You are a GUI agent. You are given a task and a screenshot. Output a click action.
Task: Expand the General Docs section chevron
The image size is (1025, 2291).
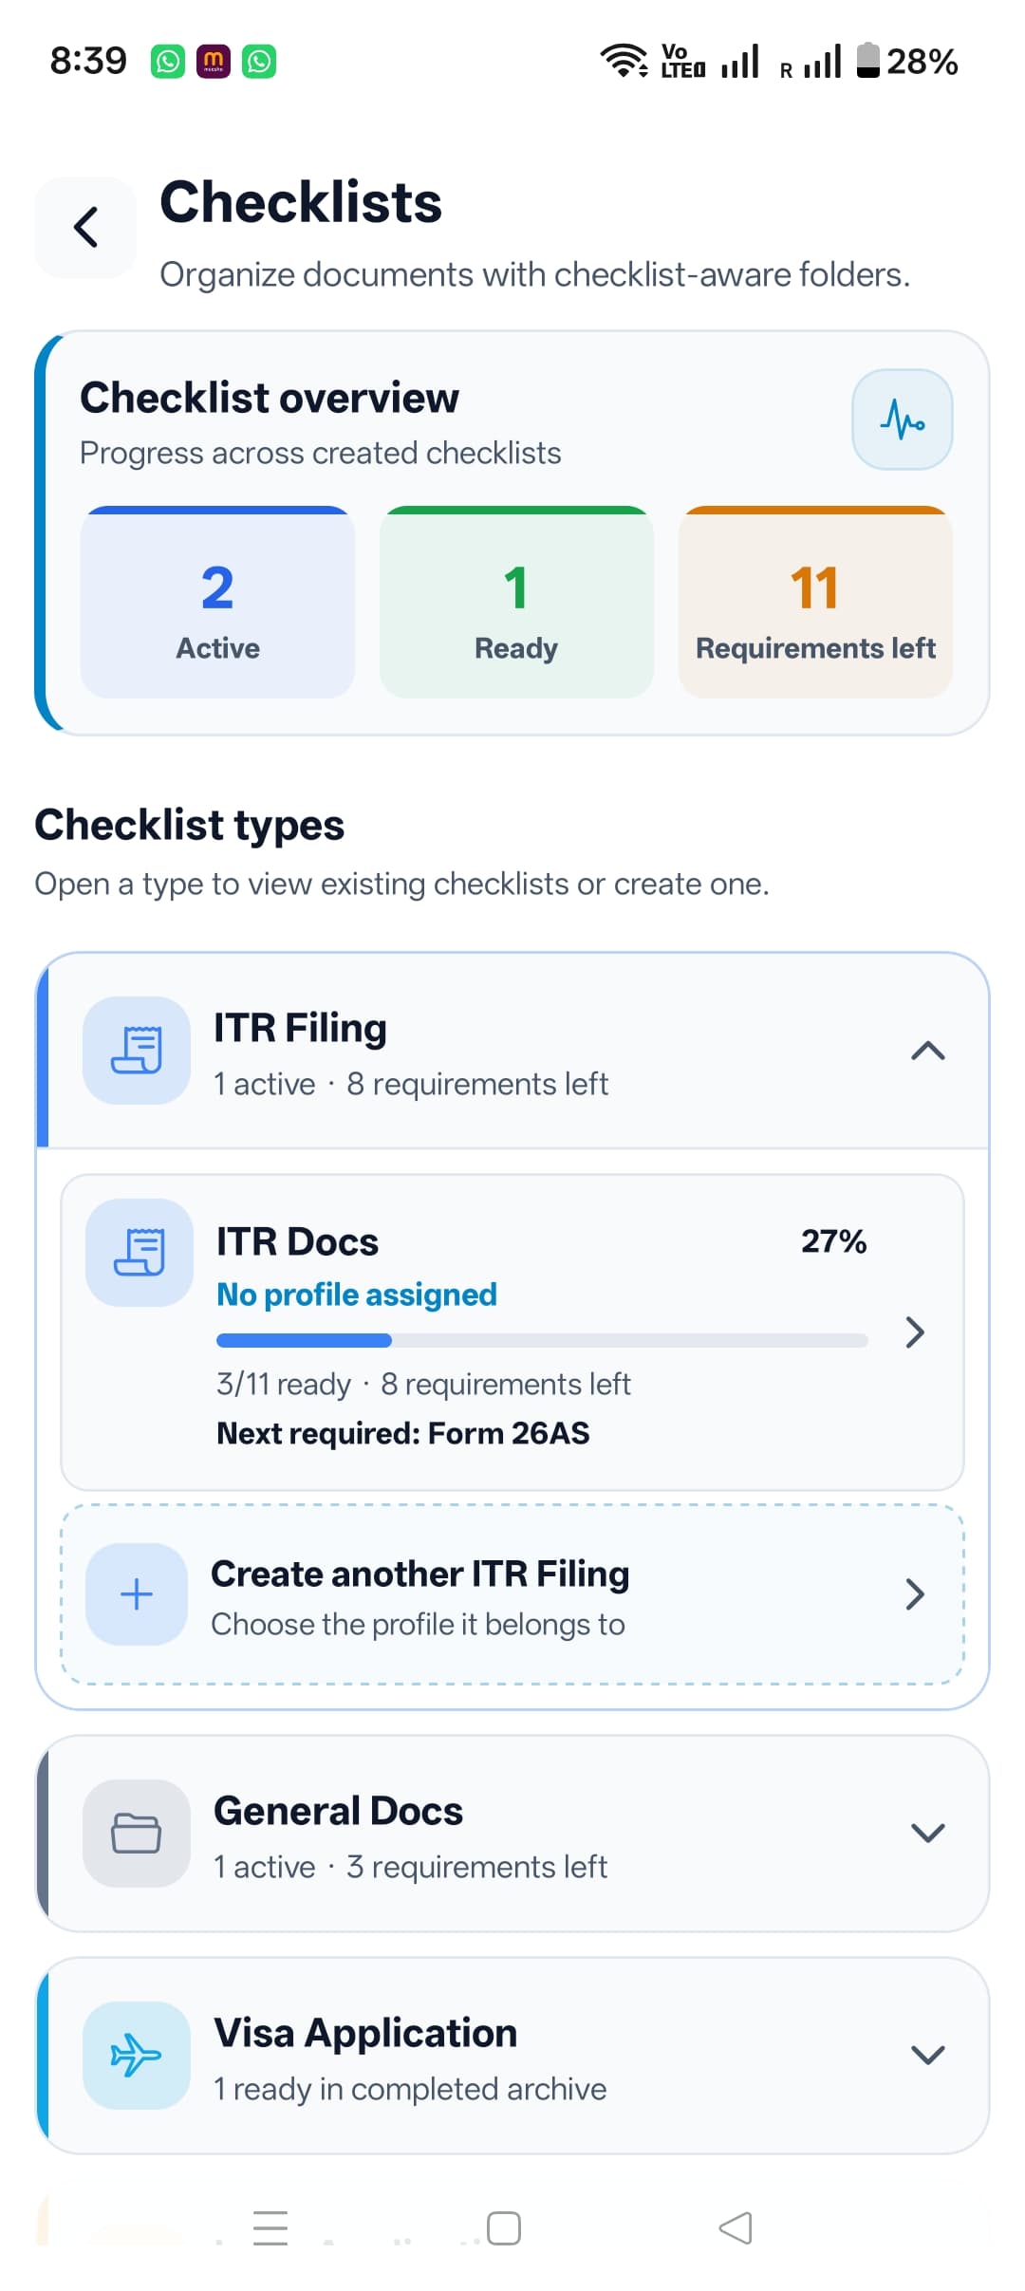point(927,1833)
